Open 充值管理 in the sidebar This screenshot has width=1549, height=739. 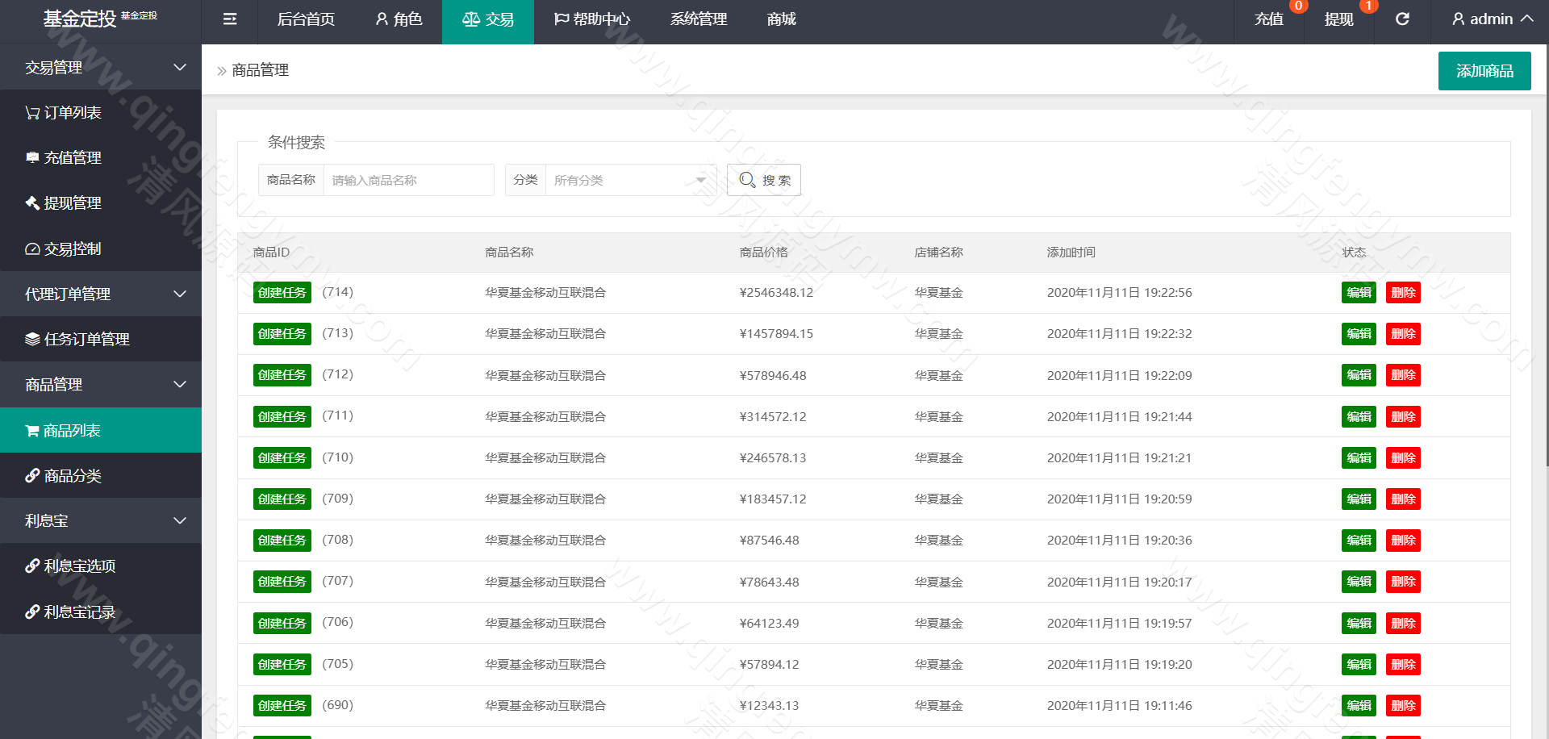[73, 157]
